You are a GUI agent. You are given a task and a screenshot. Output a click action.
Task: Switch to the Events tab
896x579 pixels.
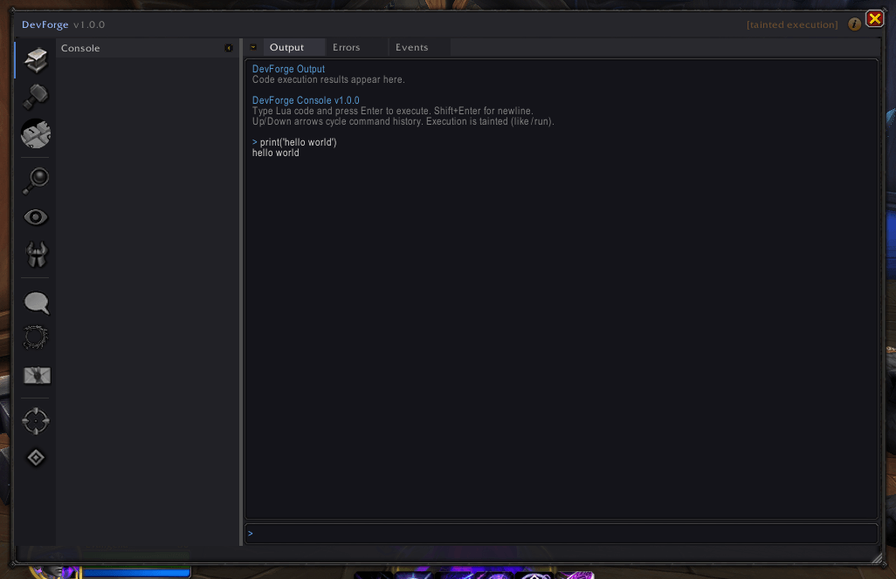[x=411, y=47]
